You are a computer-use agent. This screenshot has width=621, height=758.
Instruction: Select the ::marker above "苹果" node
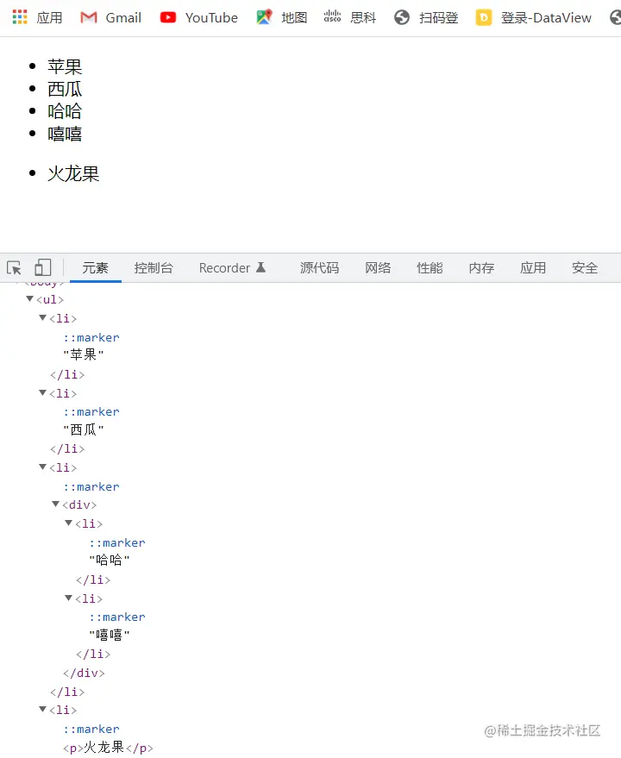point(91,337)
